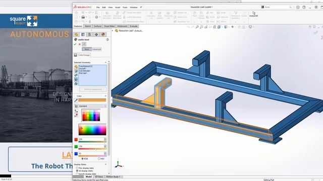Collapse the Color section

point(105,96)
